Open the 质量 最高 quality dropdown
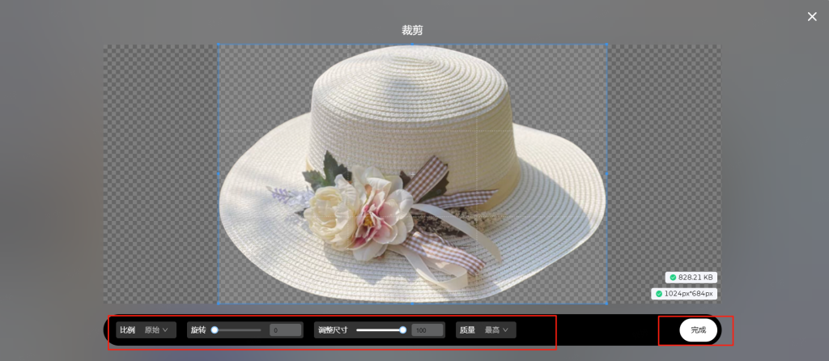The height and width of the screenshot is (361, 829). [486, 329]
